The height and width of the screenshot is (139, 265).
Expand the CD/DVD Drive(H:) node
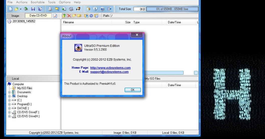[10, 116]
